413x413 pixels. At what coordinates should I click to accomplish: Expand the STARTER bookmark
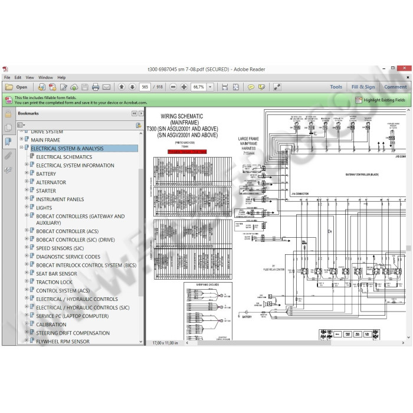27,189
